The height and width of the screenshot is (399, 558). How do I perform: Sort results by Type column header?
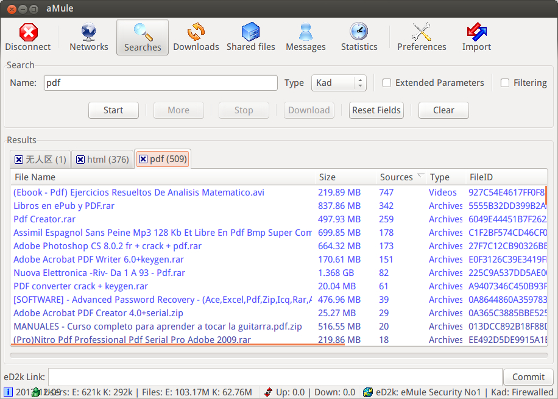446,177
